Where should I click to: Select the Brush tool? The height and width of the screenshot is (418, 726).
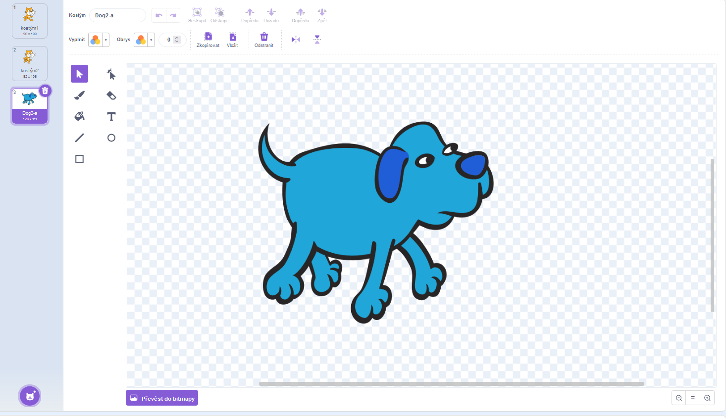pyautogui.click(x=79, y=95)
